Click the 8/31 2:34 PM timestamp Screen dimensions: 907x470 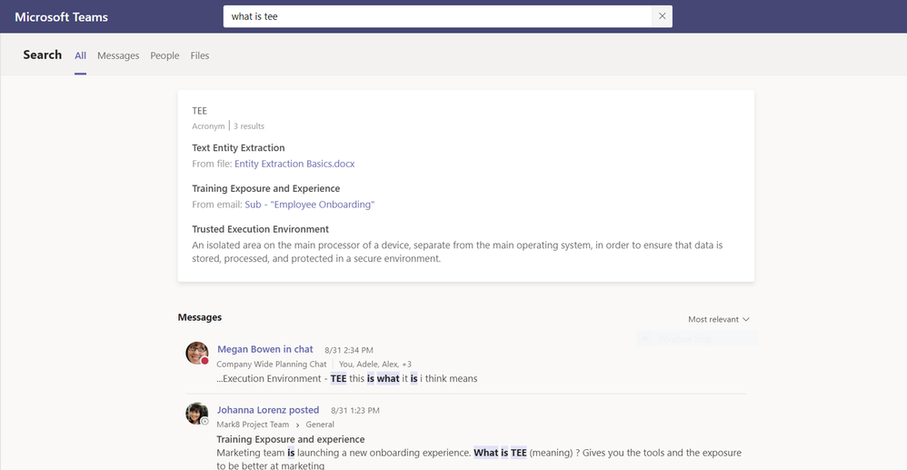pos(349,350)
